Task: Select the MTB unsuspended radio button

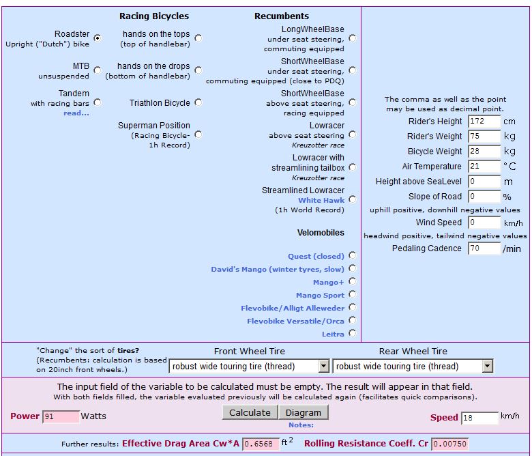Action: click(98, 70)
